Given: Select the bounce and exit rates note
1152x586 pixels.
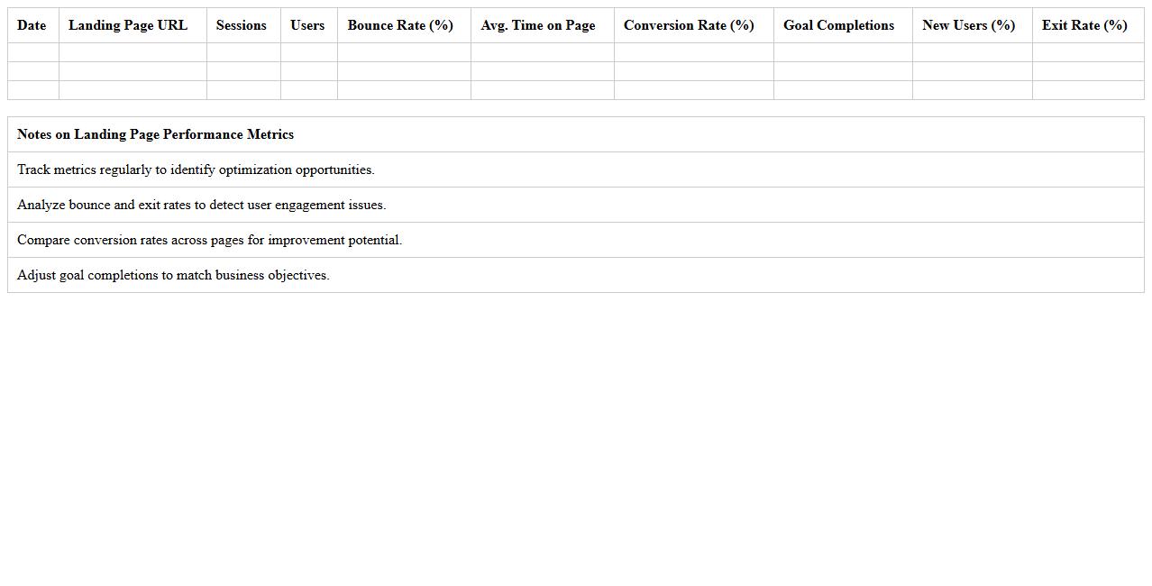Looking at the screenshot, I should (x=200, y=205).
